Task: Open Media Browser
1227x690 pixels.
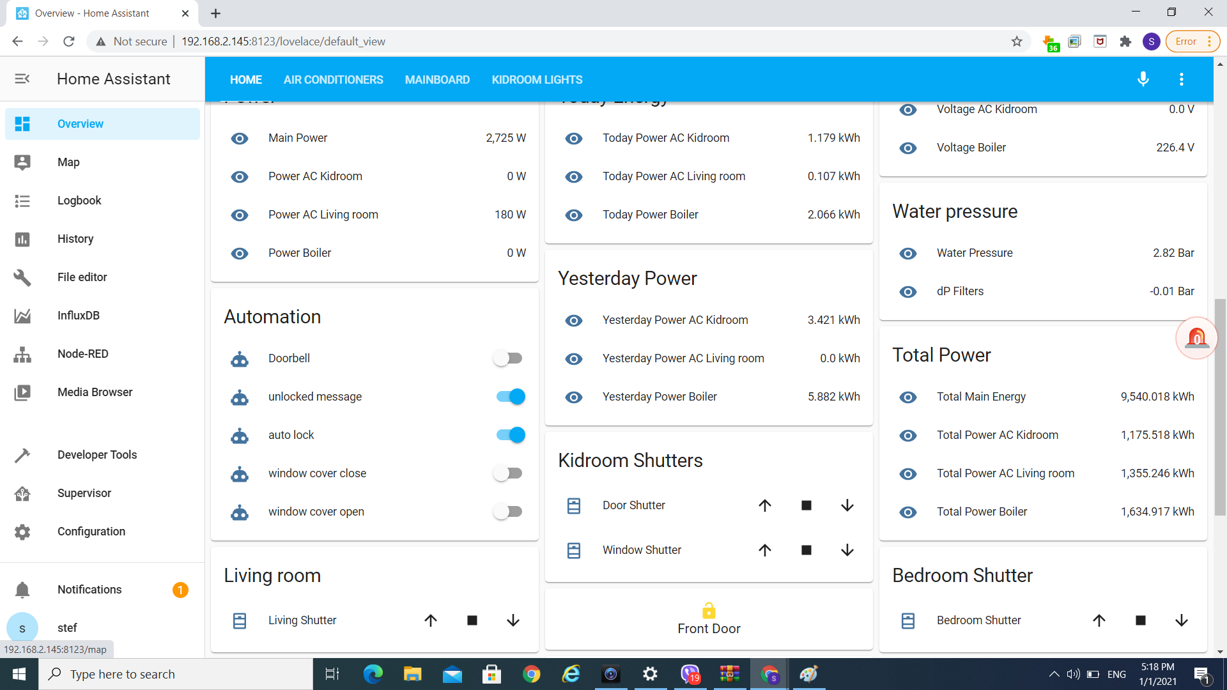Action: pyautogui.click(x=102, y=392)
